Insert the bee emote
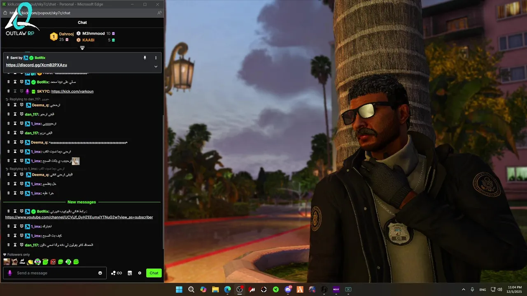Screen dimensions: 527x296 (30, 262)
